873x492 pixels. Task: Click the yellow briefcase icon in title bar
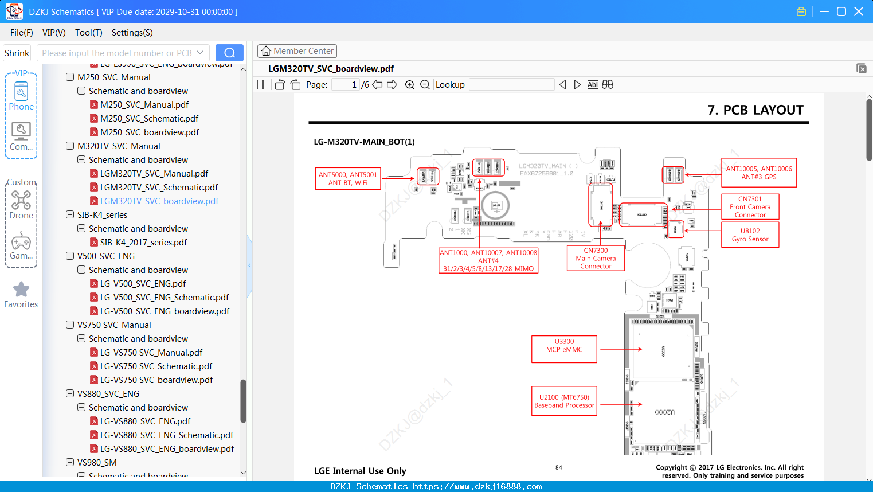801,11
